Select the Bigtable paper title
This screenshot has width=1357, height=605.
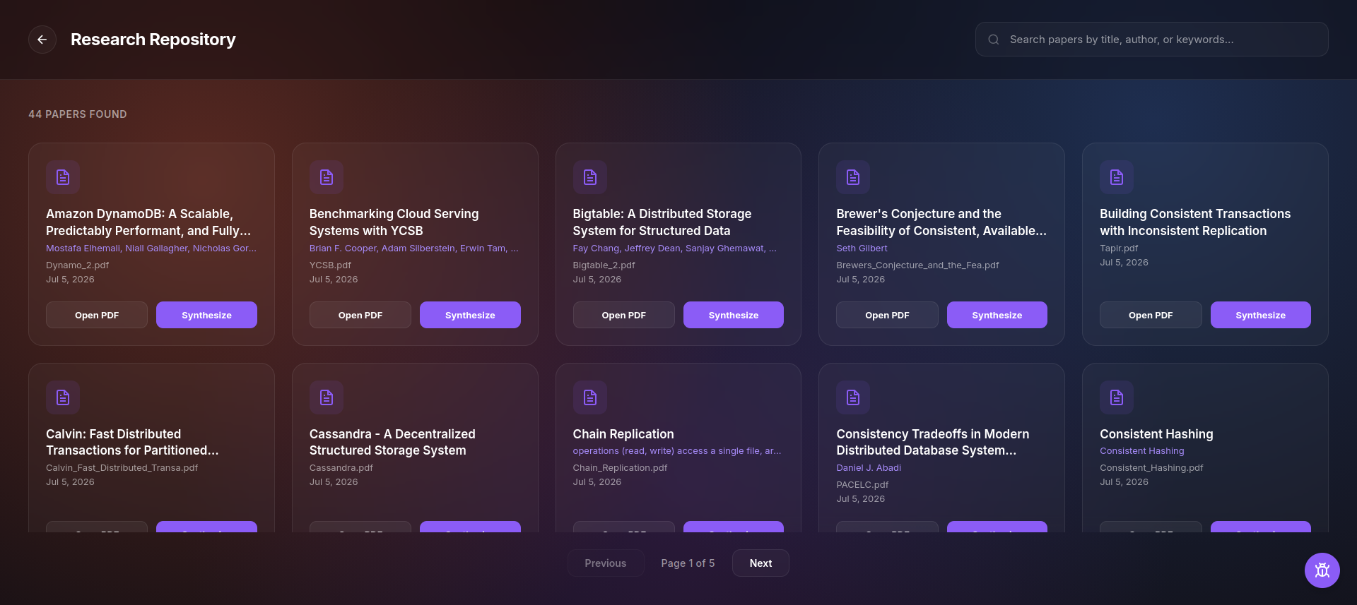tap(662, 222)
